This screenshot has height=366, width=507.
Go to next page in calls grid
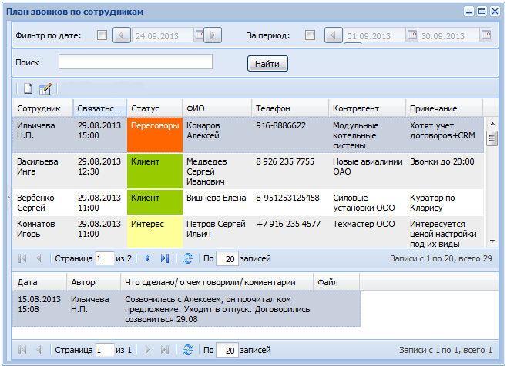148,258
